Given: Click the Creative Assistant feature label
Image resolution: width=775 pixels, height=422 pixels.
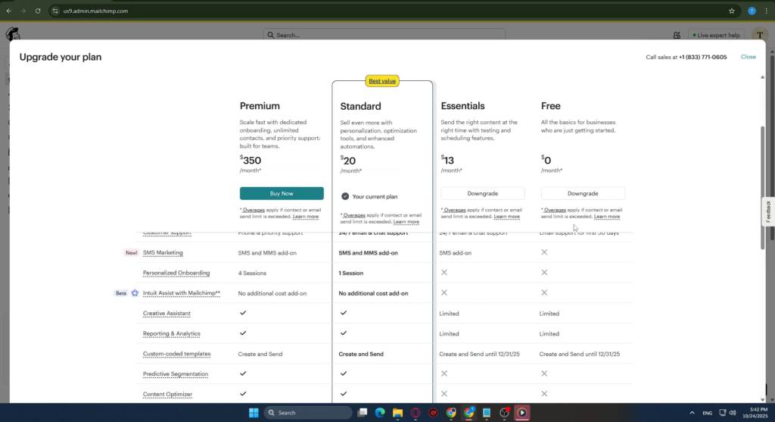Looking at the screenshot, I should [x=167, y=314].
